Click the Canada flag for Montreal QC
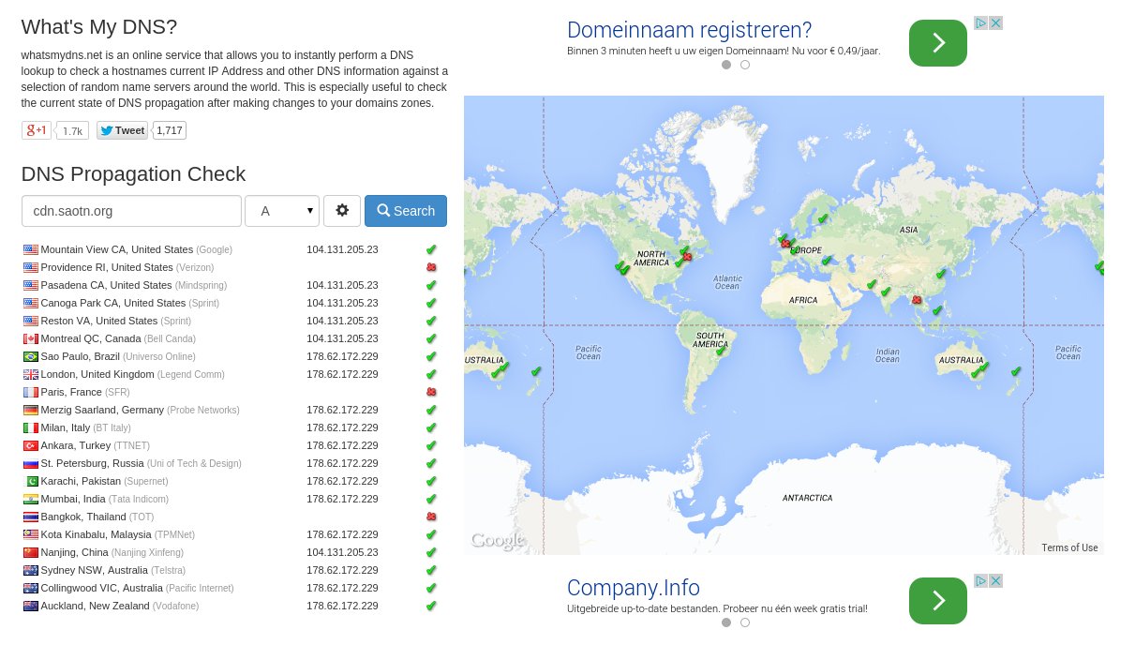Image resolution: width=1135 pixels, height=660 pixels. click(x=31, y=338)
